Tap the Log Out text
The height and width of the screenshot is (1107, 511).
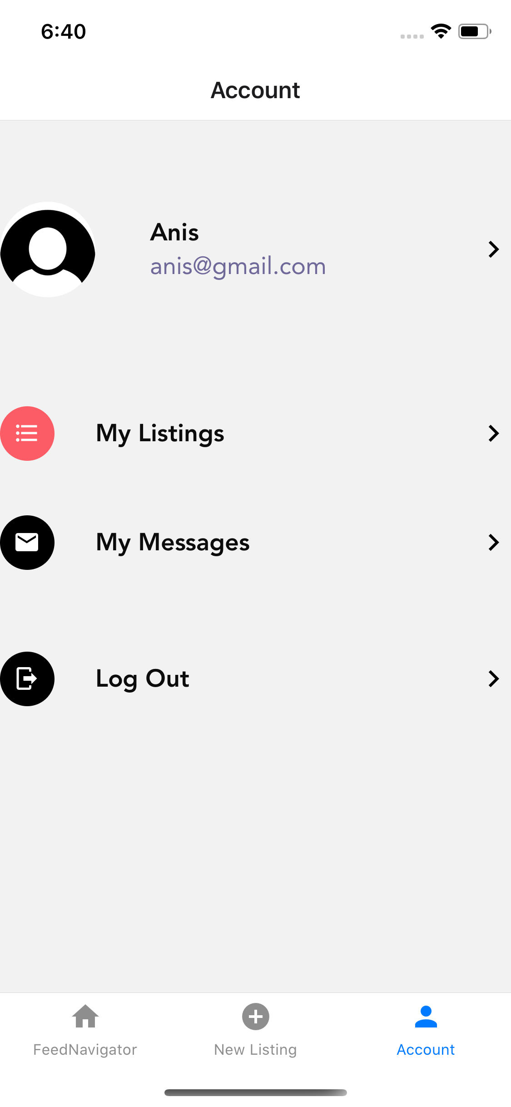142,679
